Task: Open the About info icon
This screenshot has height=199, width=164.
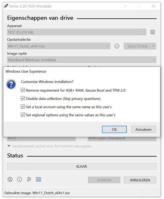Action: 19,180
